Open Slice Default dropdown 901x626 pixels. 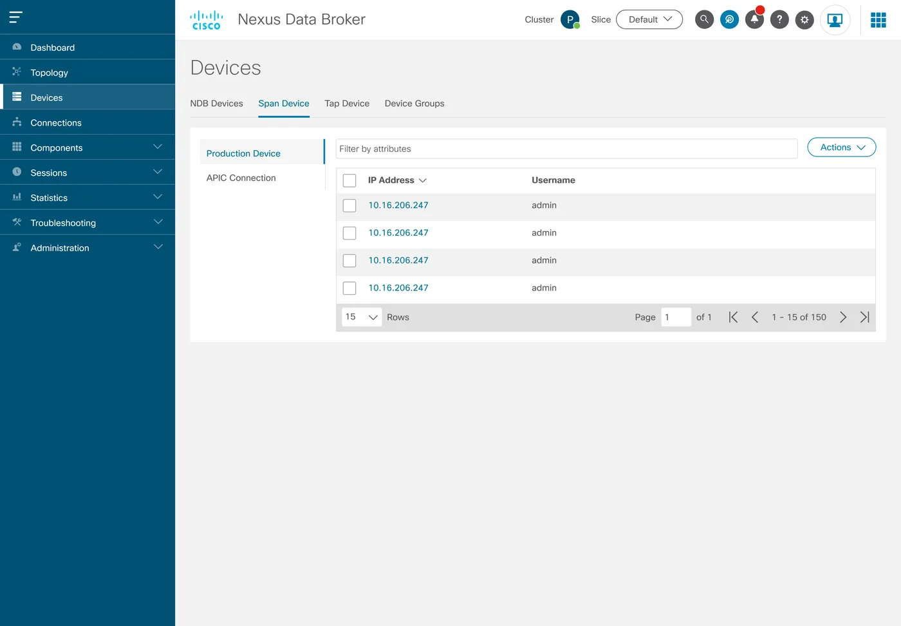(x=649, y=19)
